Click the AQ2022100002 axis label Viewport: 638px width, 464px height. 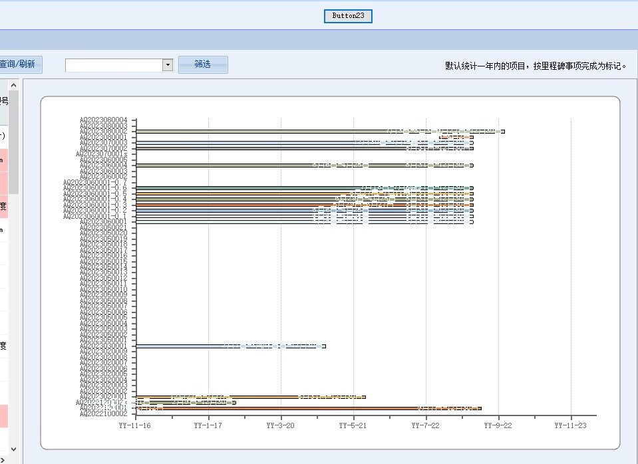pyautogui.click(x=103, y=414)
